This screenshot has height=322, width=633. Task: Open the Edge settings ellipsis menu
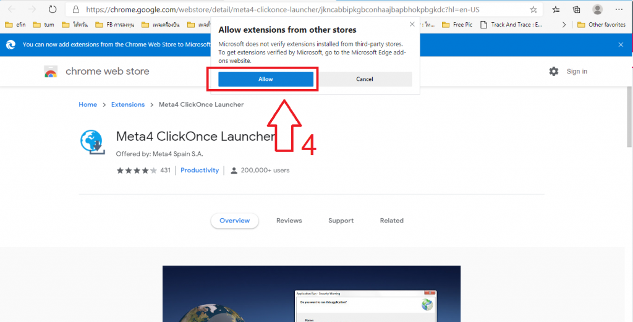click(619, 9)
